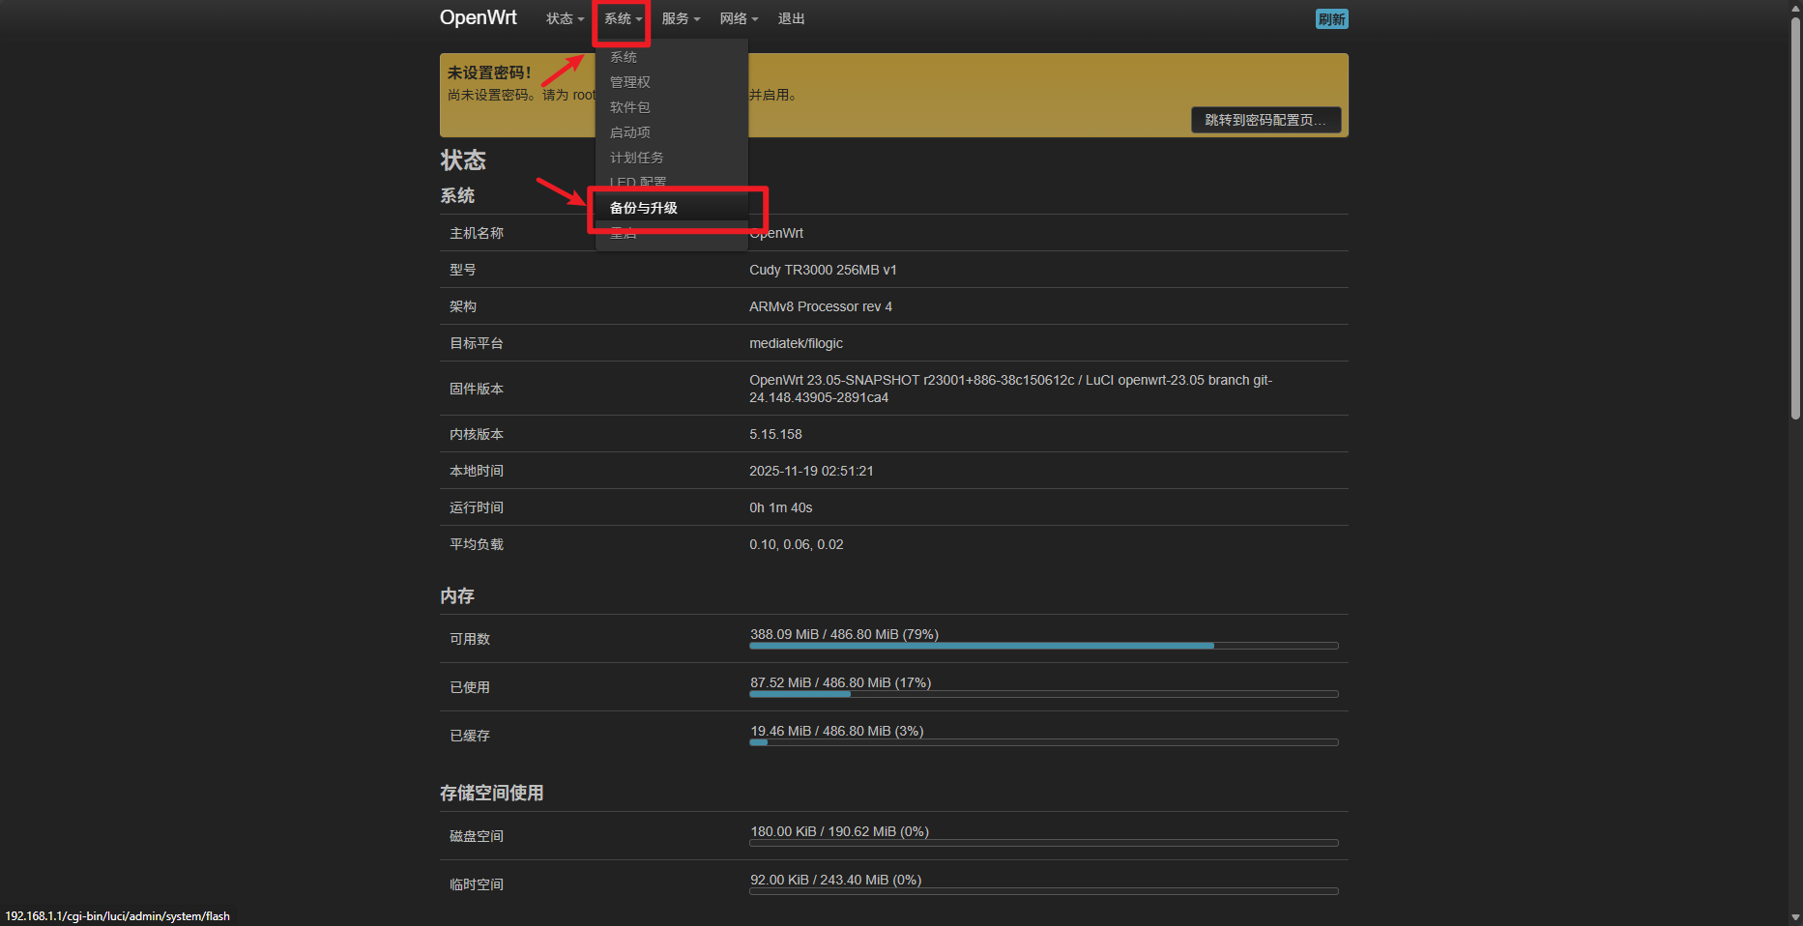
Task: Open 计划任务 from the dropdown
Action: (637, 158)
